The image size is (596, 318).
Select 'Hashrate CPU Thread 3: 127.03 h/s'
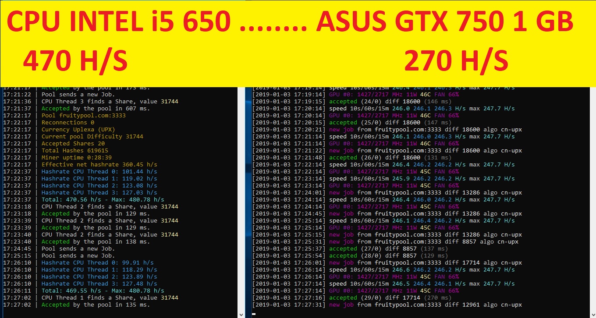[x=80, y=193]
